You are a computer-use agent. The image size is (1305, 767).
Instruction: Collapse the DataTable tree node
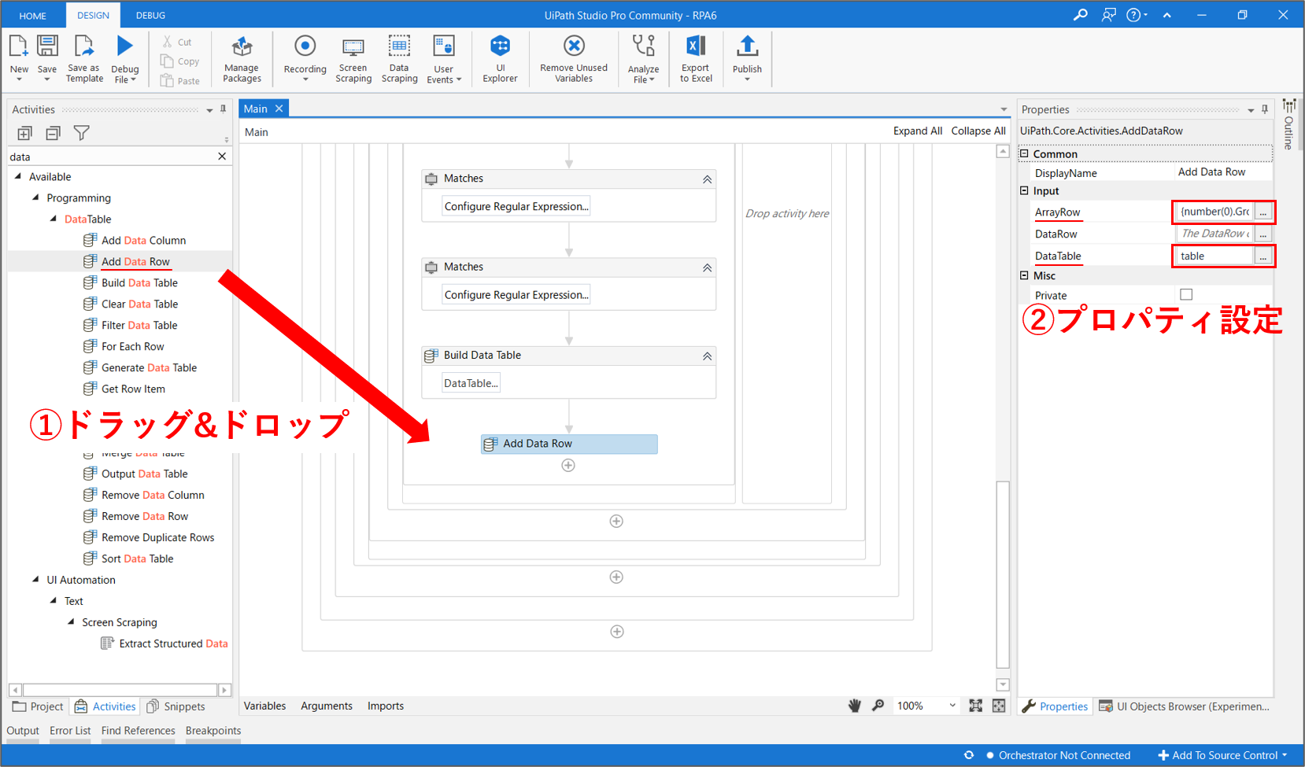point(54,219)
